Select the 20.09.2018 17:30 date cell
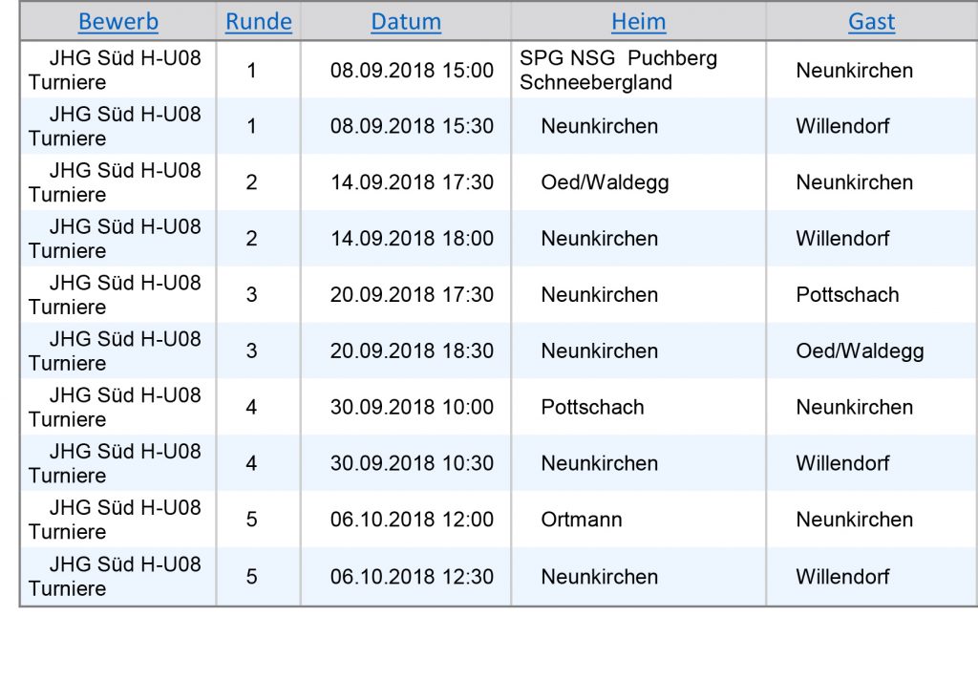Viewport: 978px width, 680px height. (412, 295)
